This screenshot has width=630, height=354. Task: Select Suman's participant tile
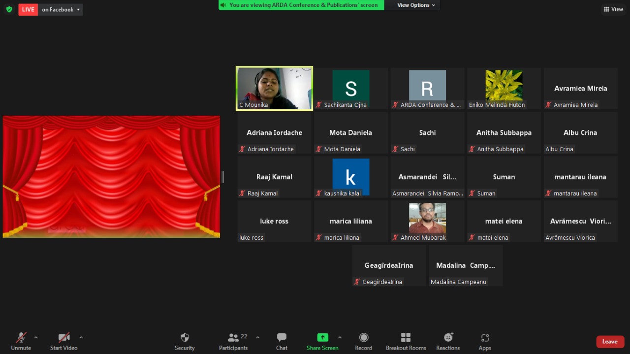pyautogui.click(x=504, y=177)
